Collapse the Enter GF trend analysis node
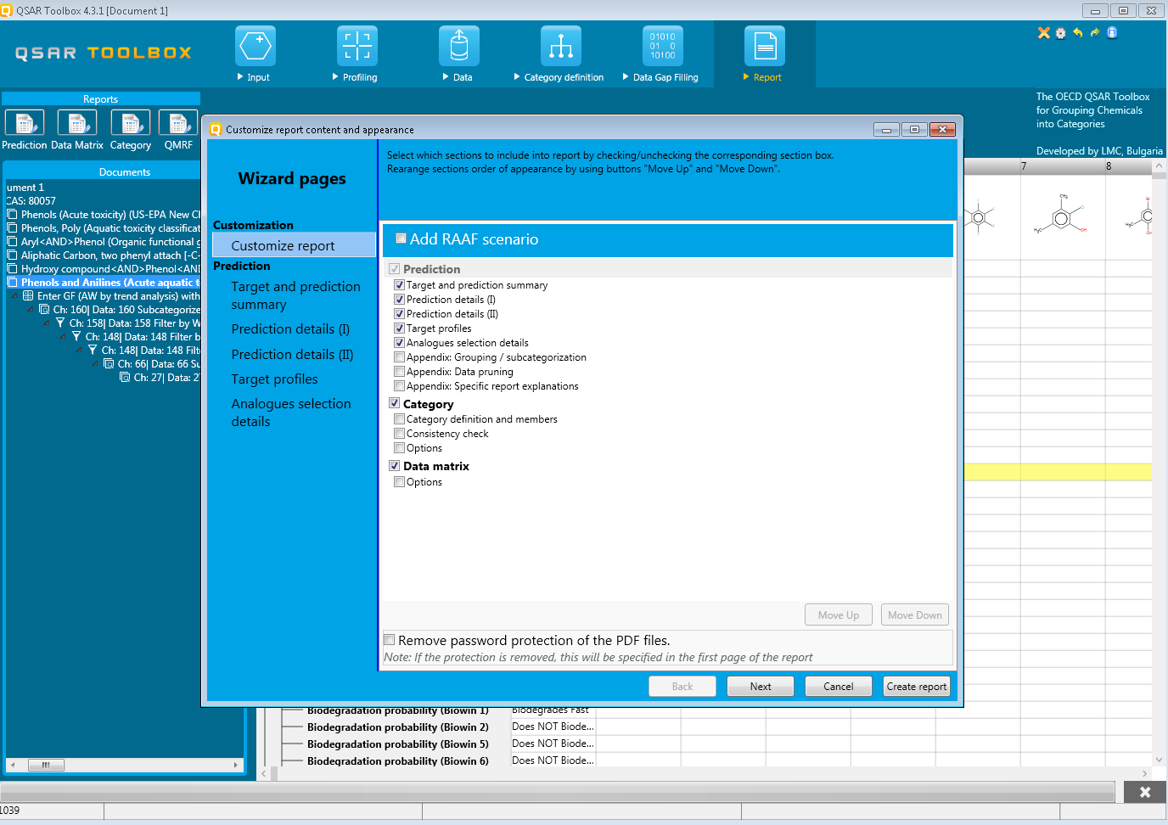This screenshot has height=825, width=1168. (14, 296)
